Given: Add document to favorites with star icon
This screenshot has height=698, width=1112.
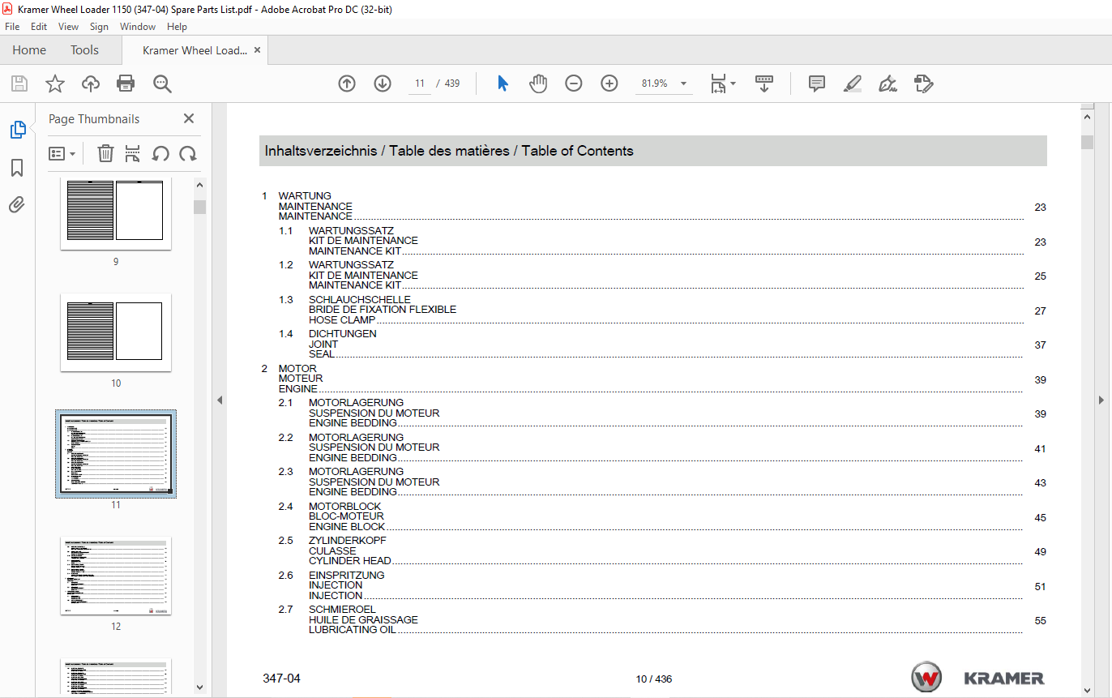Looking at the screenshot, I should (55, 84).
